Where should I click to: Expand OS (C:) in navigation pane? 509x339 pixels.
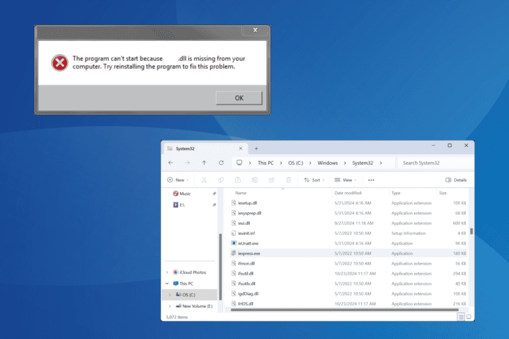170,295
